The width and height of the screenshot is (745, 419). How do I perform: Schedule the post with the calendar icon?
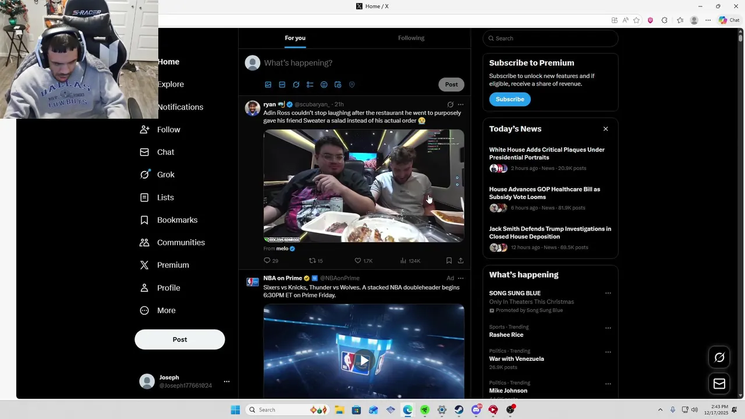pyautogui.click(x=338, y=84)
